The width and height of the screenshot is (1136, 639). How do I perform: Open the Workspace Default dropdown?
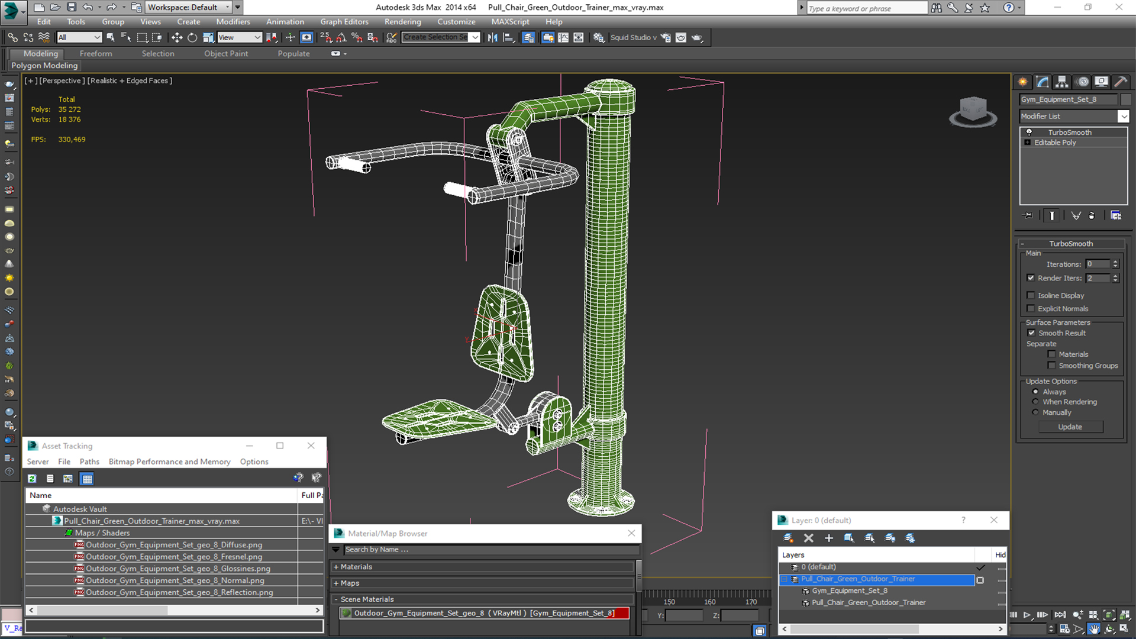[x=227, y=7]
